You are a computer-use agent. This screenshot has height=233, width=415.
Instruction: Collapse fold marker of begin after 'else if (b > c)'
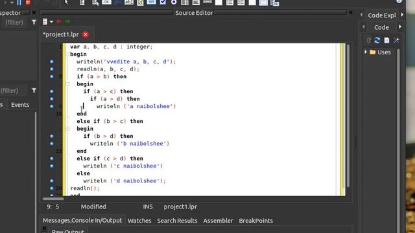(x=67, y=129)
